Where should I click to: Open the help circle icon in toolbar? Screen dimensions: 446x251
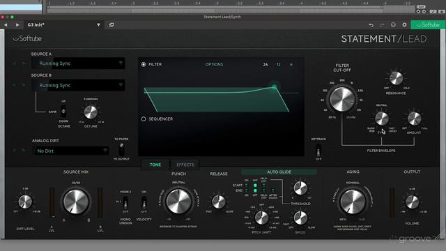[x=393, y=25]
